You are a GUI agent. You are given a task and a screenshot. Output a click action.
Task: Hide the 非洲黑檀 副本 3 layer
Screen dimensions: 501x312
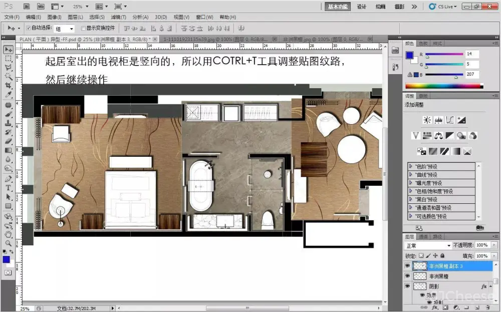407,266
